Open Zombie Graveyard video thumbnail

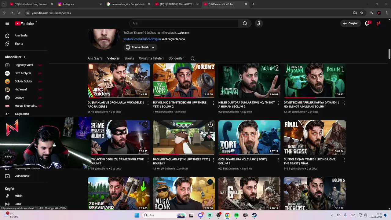coord(119,194)
